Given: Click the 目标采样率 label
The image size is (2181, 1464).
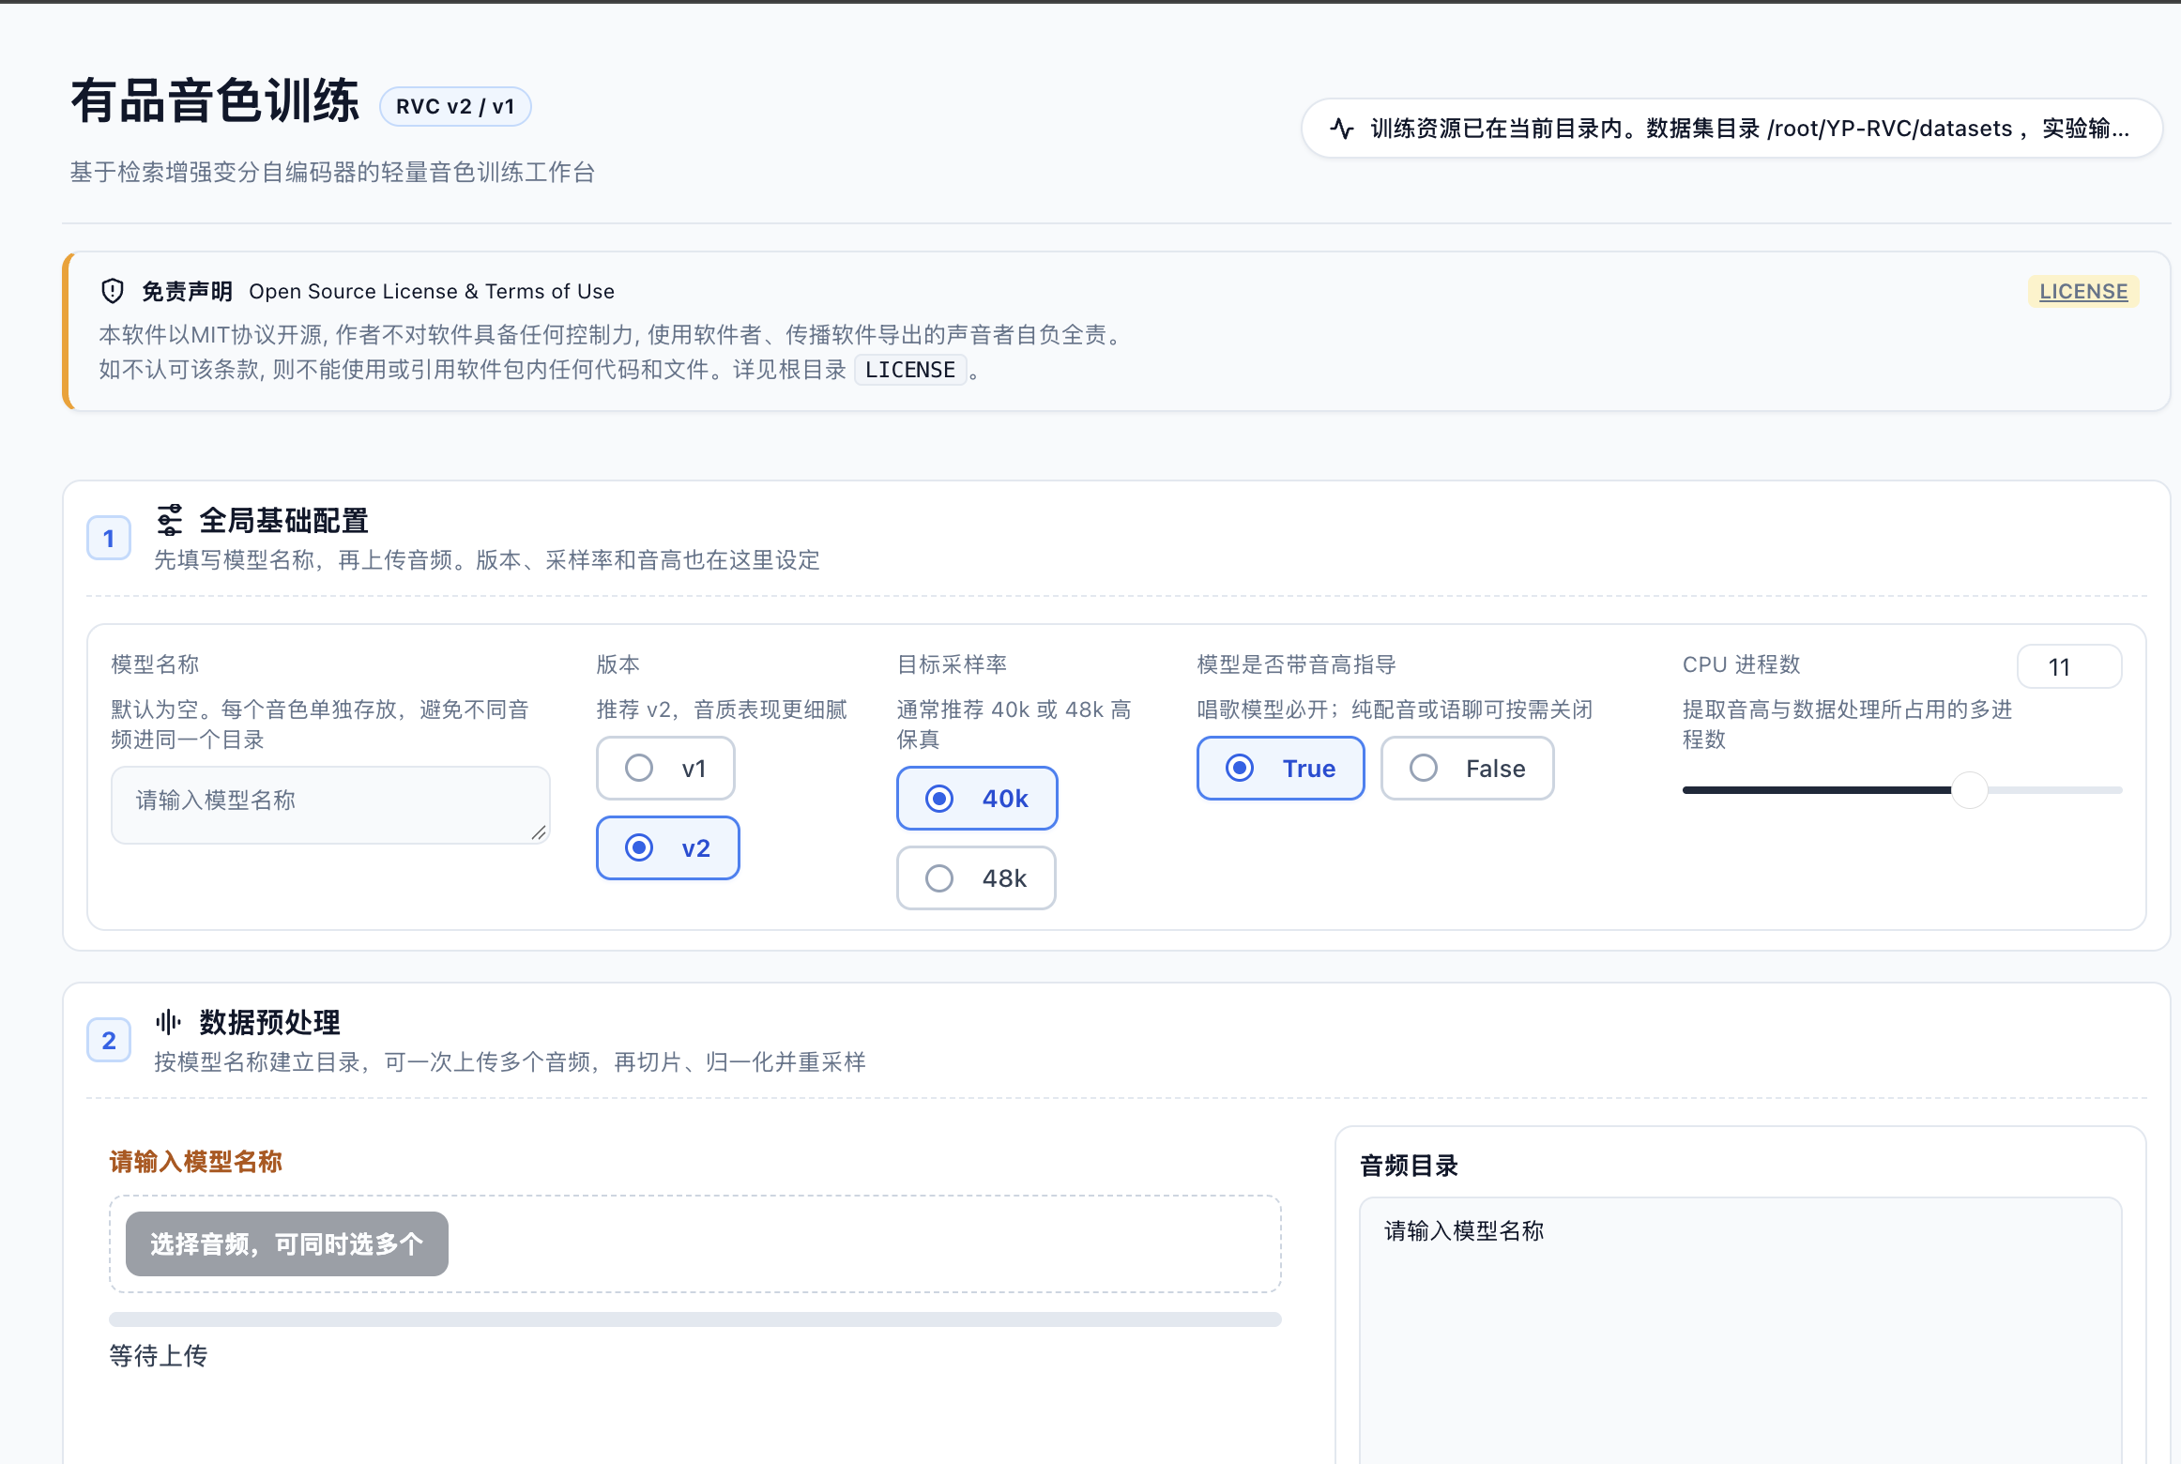Looking at the screenshot, I should pyautogui.click(x=952, y=664).
